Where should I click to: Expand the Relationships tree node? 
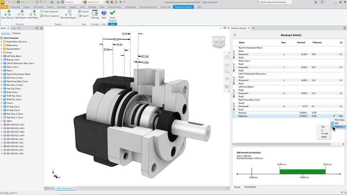(x=2, y=45)
